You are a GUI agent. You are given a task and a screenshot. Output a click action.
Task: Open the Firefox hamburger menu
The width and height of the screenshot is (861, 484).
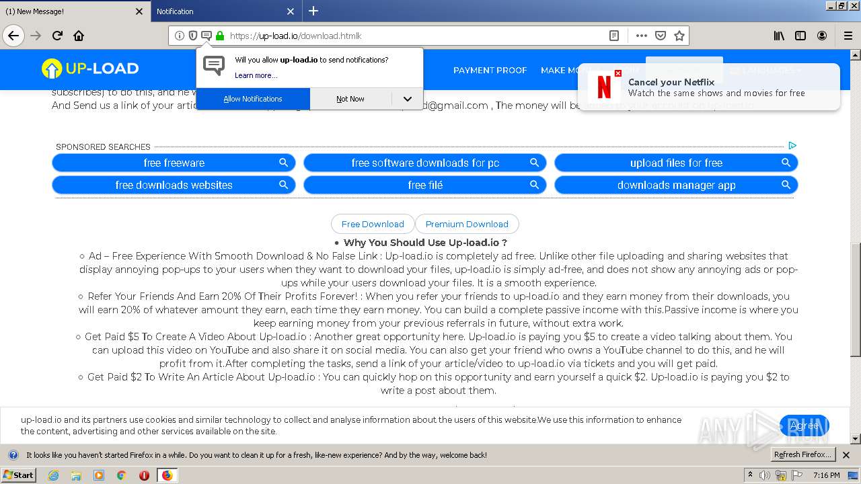click(848, 36)
